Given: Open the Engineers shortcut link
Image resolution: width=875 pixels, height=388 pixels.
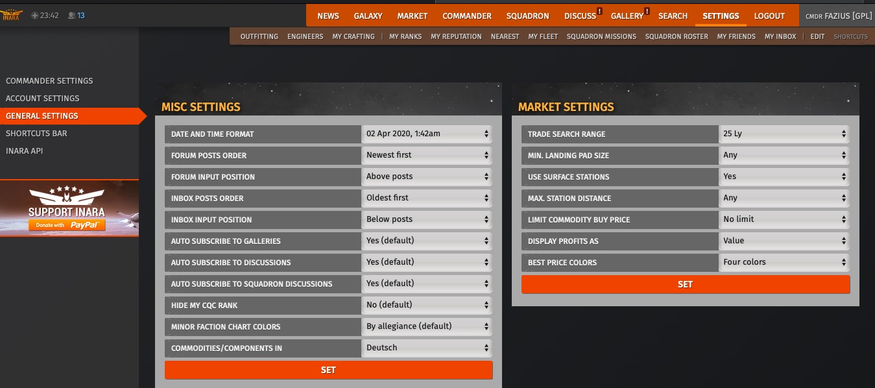Looking at the screenshot, I should (x=305, y=36).
